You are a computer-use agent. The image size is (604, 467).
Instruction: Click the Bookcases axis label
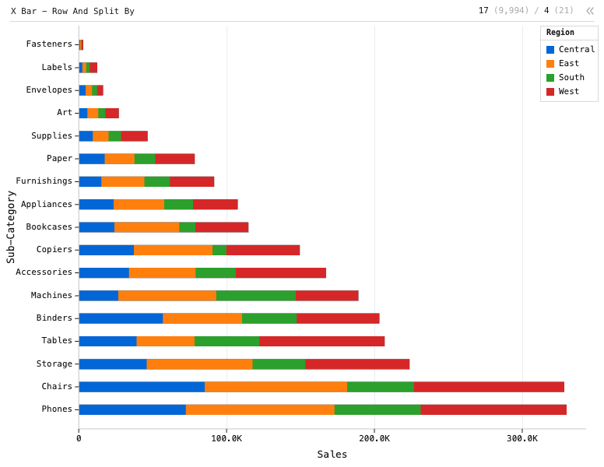coord(49,227)
